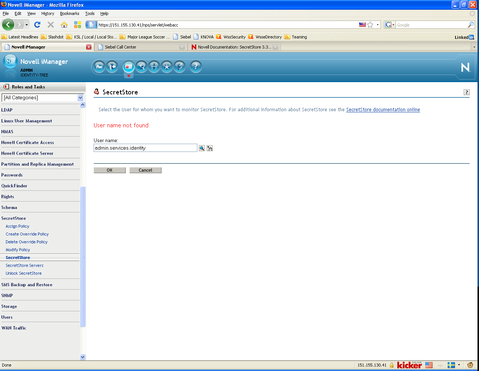This screenshot has width=479, height=371.
Task: Click the object selector magnifier next to User name
Action: [x=202, y=148]
